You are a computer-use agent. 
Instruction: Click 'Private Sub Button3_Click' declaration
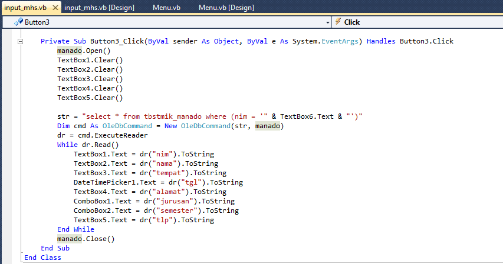tap(93, 41)
